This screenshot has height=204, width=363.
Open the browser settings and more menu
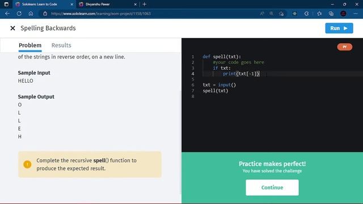[356, 14]
